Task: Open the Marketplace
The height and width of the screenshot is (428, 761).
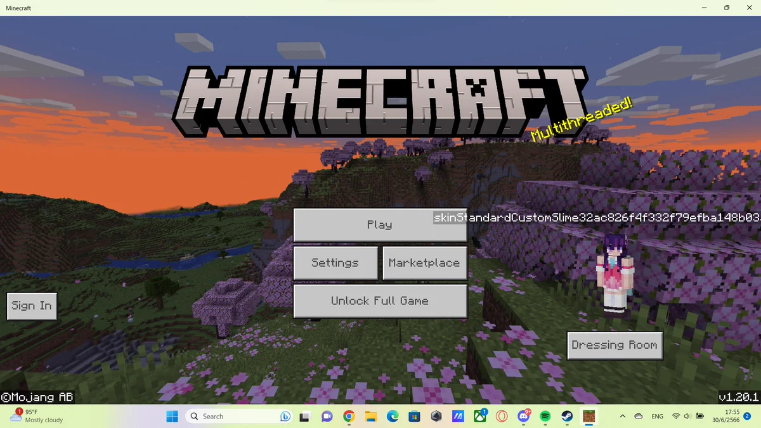Action: coord(424,263)
